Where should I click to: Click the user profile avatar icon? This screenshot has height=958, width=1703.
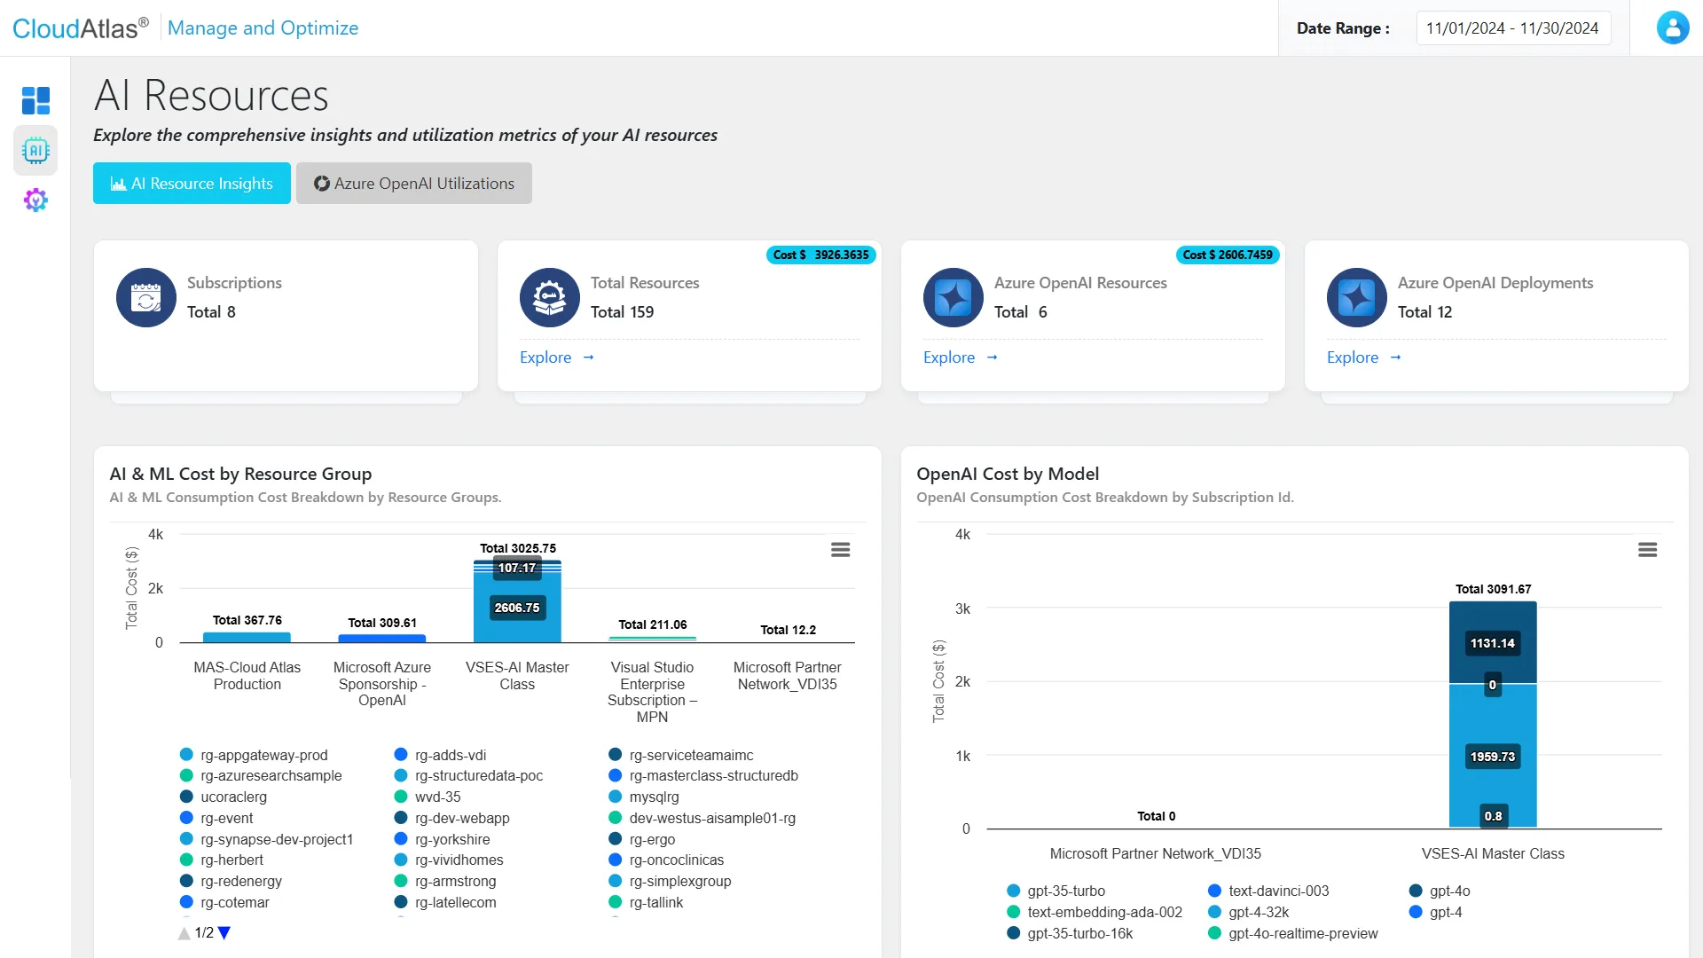click(x=1672, y=27)
